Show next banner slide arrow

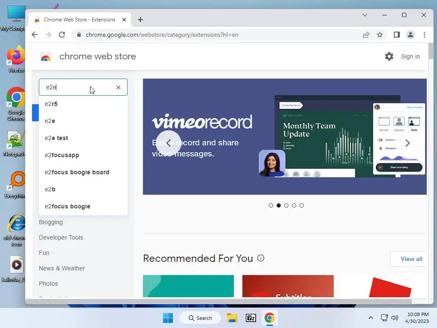(408, 143)
